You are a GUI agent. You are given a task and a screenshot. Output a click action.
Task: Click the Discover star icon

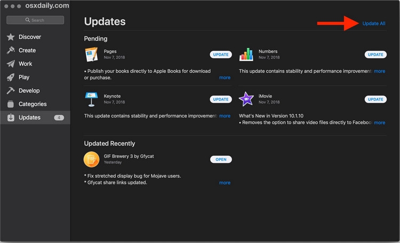11,37
